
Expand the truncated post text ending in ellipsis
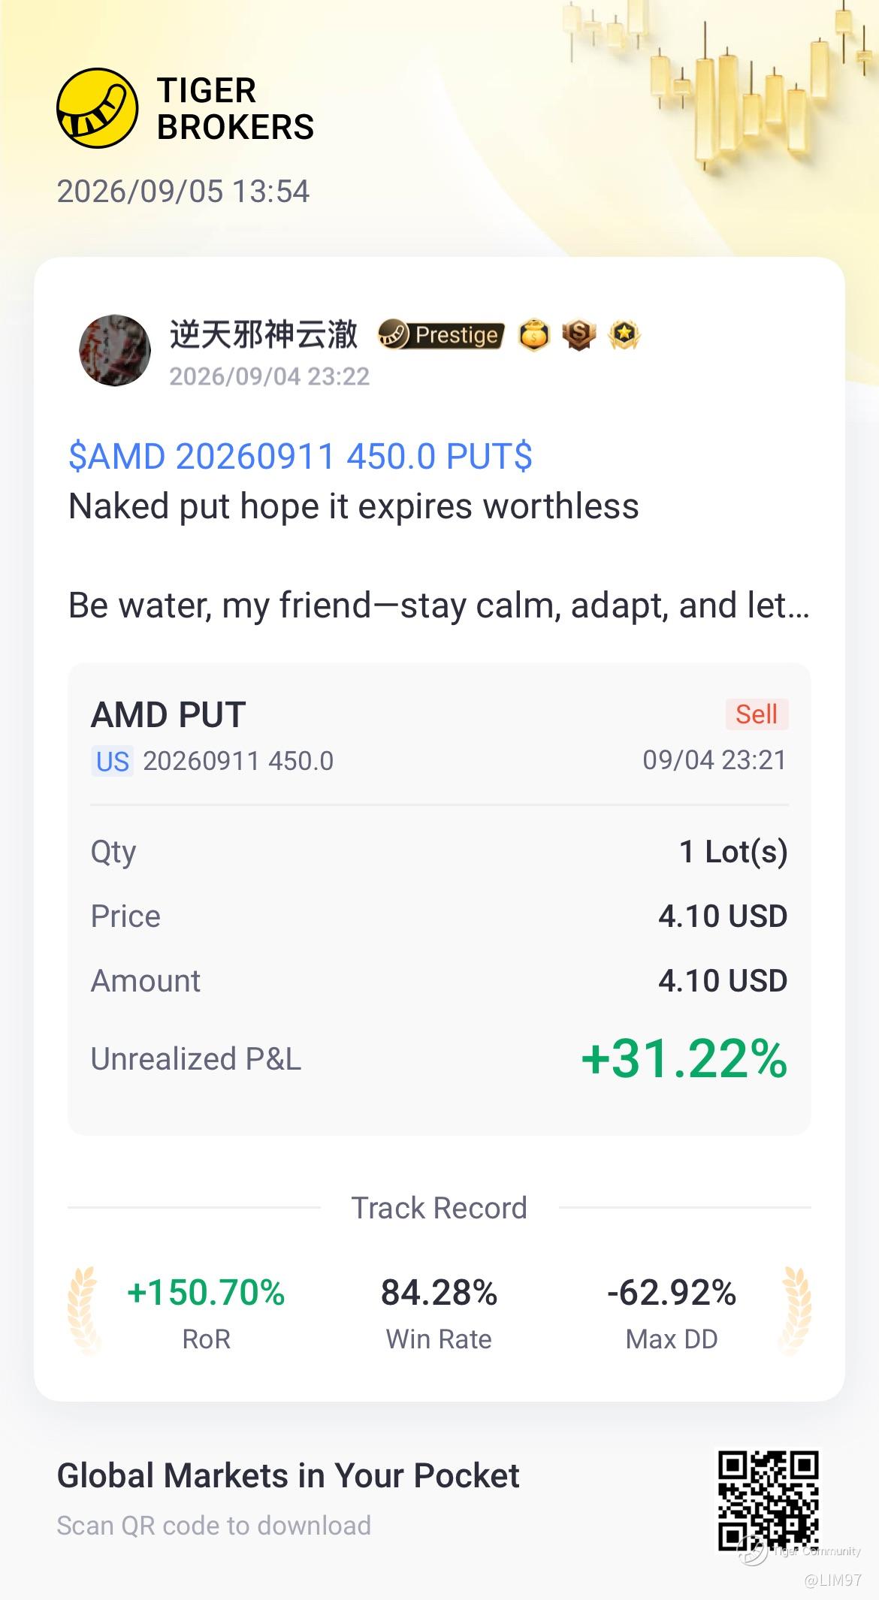439,605
